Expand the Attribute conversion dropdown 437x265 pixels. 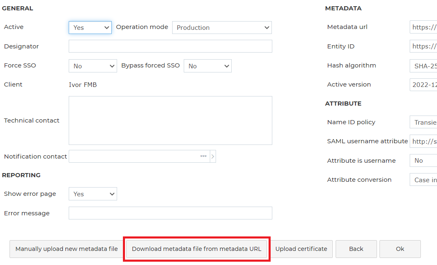(423, 180)
